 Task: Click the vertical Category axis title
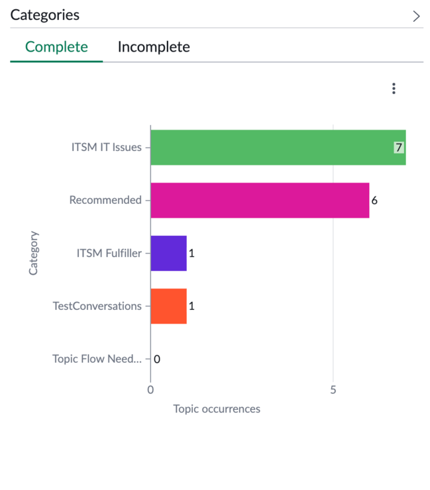(x=33, y=253)
